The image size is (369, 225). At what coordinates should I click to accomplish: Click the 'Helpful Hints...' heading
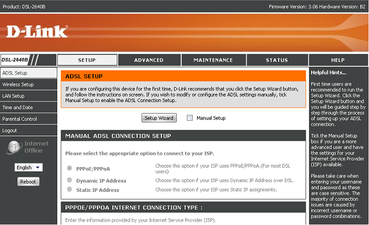(329, 73)
